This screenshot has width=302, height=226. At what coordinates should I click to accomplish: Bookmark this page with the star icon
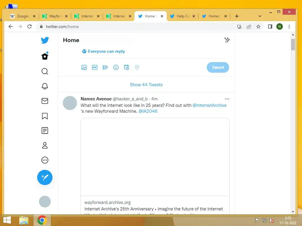258,26
